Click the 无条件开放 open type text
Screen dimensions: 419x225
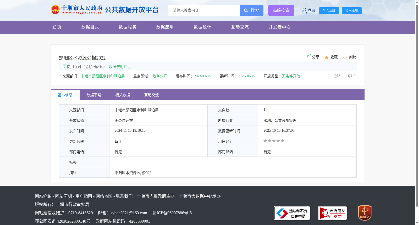[291, 76]
